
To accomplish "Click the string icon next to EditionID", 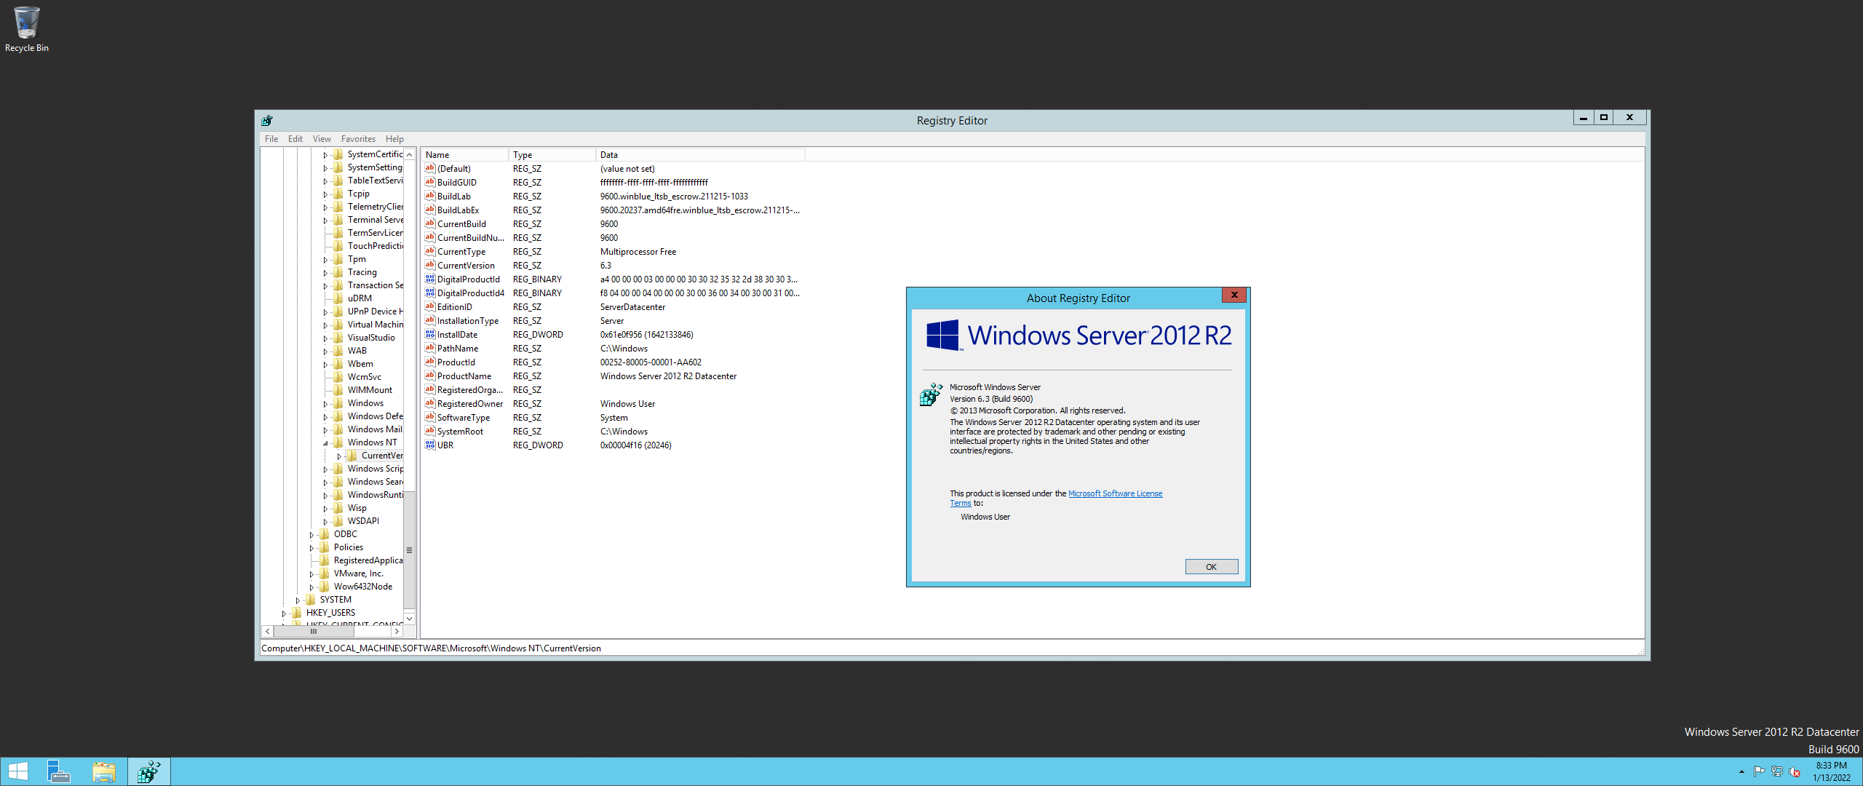I will click(x=430, y=306).
